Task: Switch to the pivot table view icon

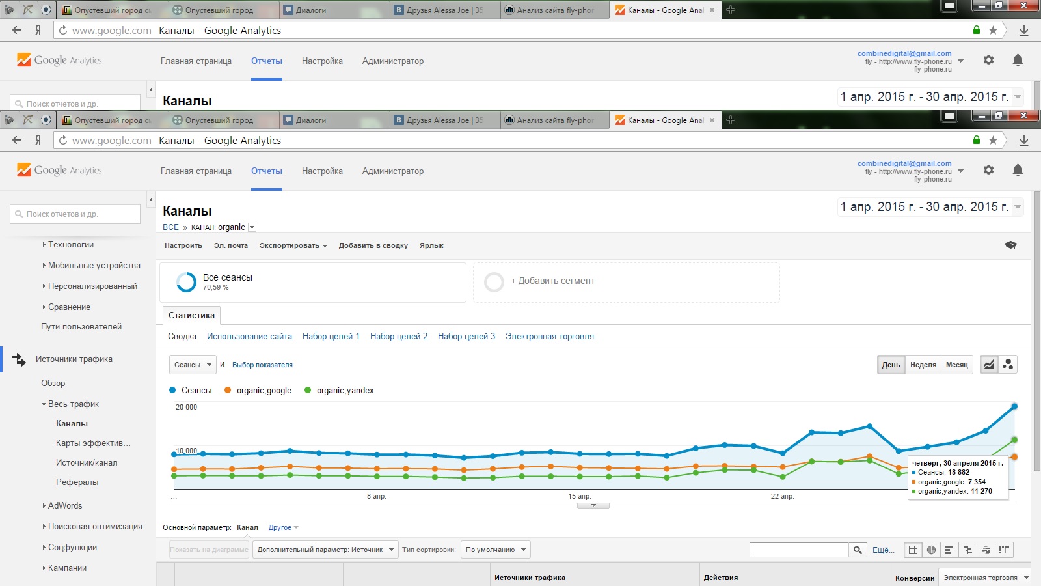Action: 1005,550
